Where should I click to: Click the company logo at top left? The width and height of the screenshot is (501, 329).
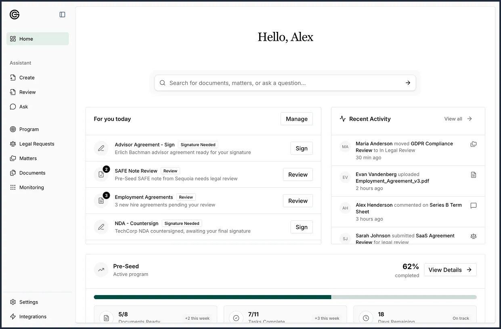[x=14, y=15]
